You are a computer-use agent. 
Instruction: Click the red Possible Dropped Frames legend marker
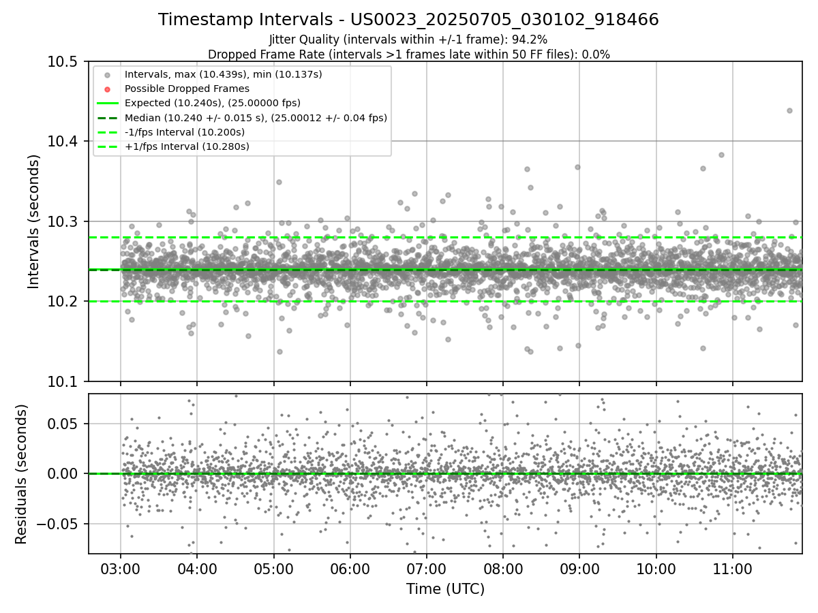108,89
